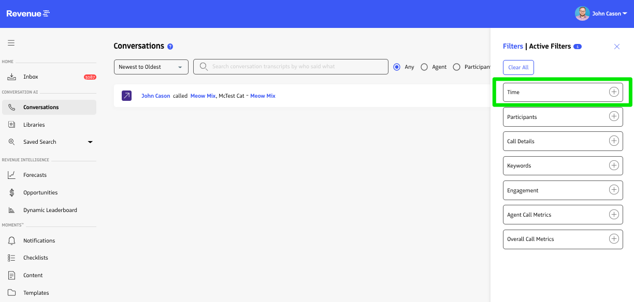Screen dimensions: 634x302
Task: Open Libraries in the sidebar
Action: click(34, 125)
